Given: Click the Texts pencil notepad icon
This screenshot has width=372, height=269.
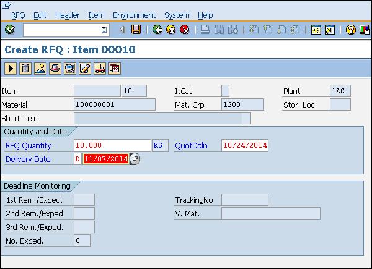Looking at the screenshot, I should 85,69.
